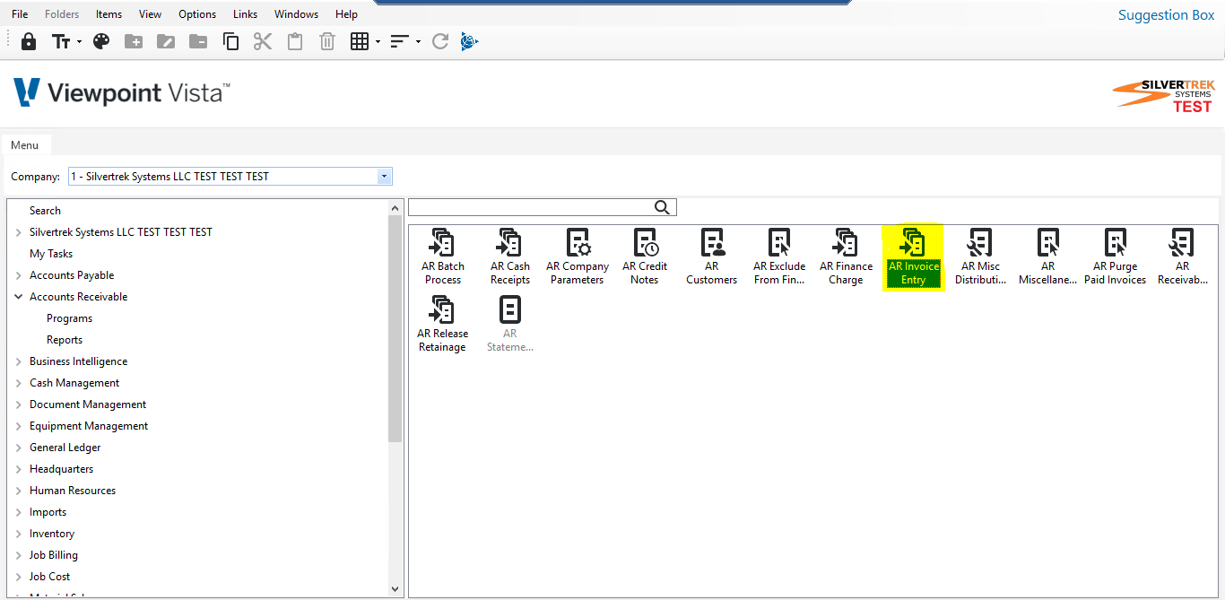Click the lock icon in the toolbar
1225x600 pixels.
click(x=29, y=41)
